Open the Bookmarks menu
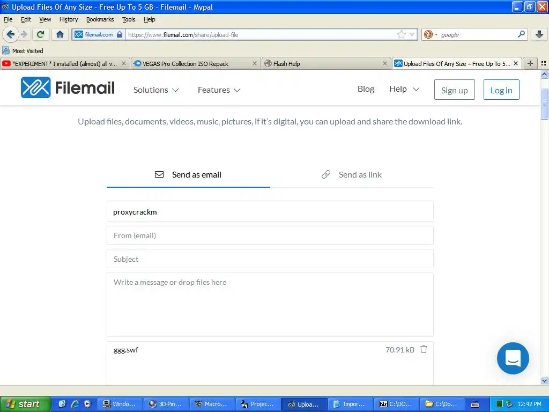This screenshot has height=412, width=549. pos(100,19)
